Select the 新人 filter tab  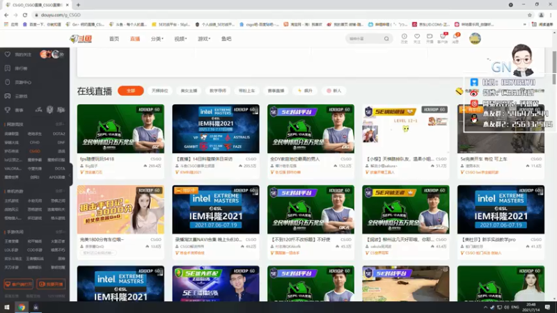[x=334, y=91]
